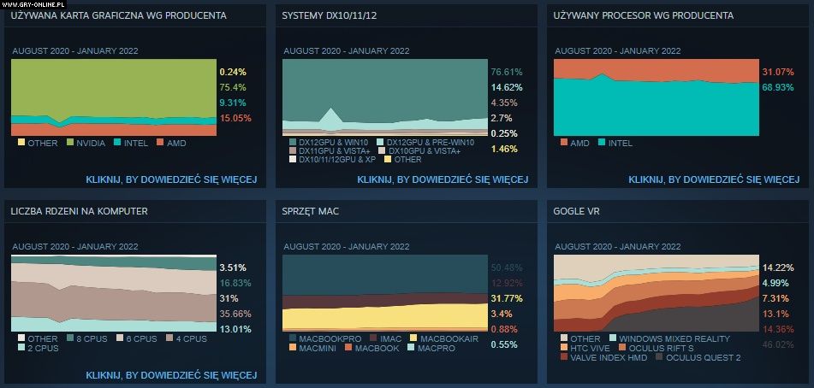
Task: Click the VALVE INDEX HMD legend swatch
Action: (x=562, y=357)
